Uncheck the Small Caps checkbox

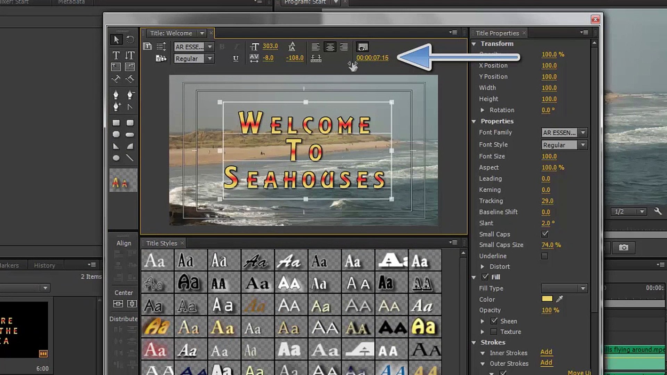click(x=545, y=234)
